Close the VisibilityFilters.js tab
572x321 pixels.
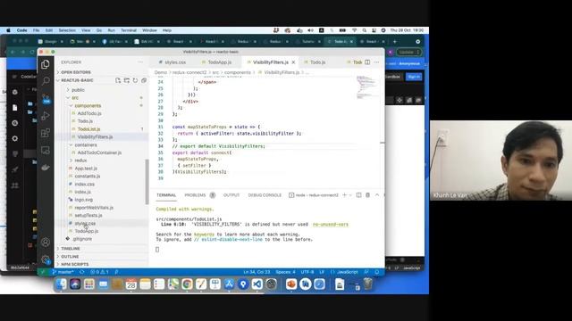(293, 62)
